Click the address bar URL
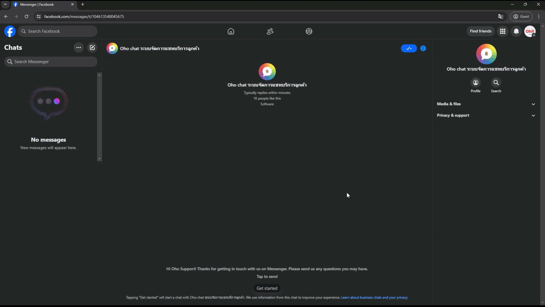This screenshot has height=307, width=545. tap(84, 16)
